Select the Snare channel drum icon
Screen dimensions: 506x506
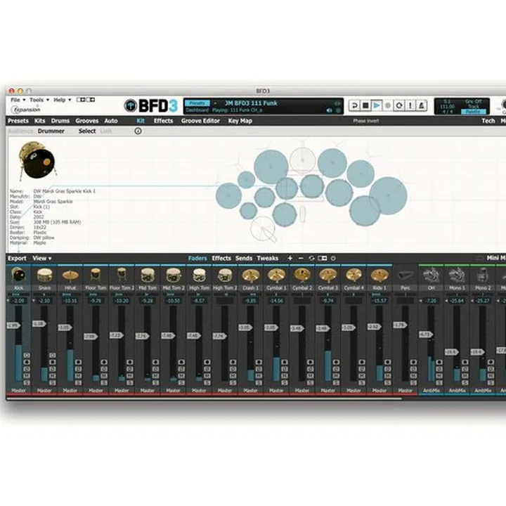click(44, 275)
